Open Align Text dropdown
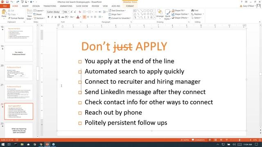This screenshot has width=262, height=147. pyautogui.click(x=115, y=14)
